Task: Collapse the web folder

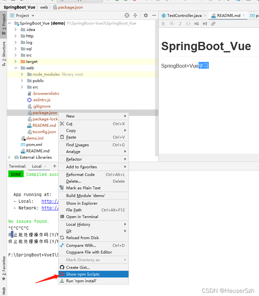Action: (x=16, y=68)
